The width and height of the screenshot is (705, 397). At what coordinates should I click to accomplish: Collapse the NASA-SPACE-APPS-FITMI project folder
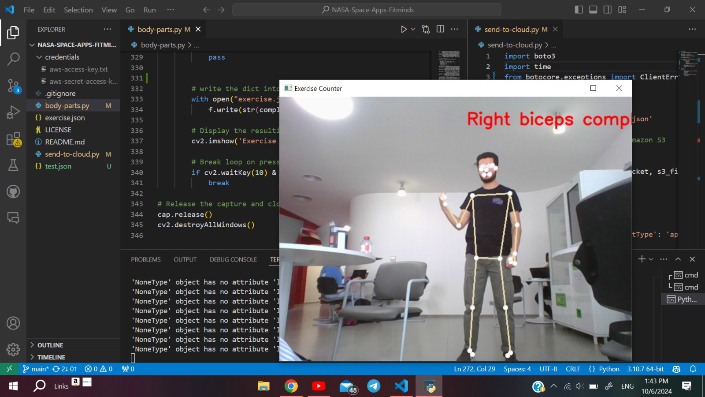pyautogui.click(x=73, y=45)
